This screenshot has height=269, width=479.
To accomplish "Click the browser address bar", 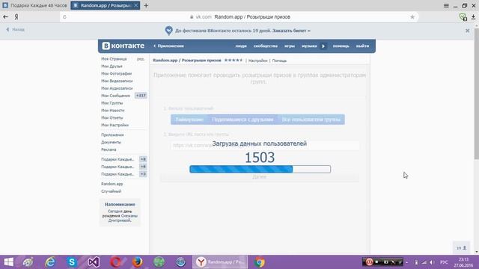I will coord(239,17).
